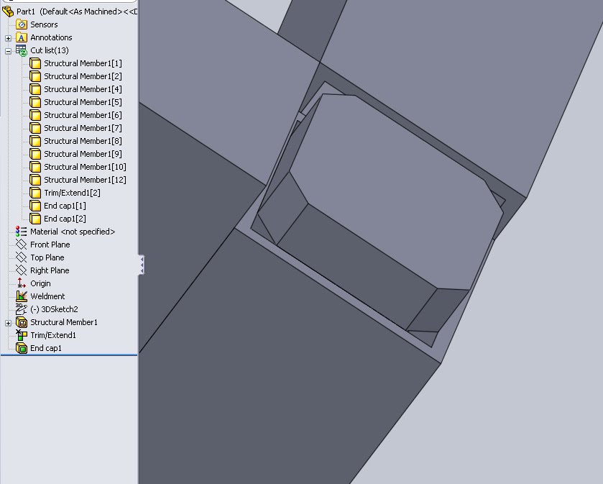Image resolution: width=603 pixels, height=484 pixels.
Task: Select End cap1[2] text
Action: tap(65, 219)
